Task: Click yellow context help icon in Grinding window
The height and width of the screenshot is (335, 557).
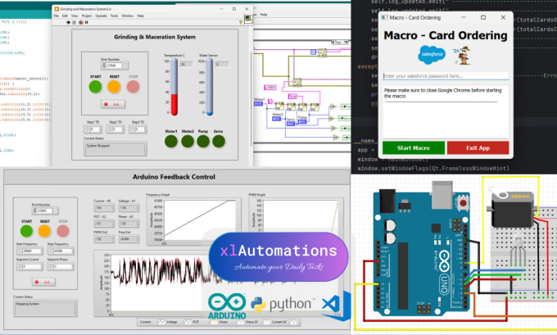Action: click(241, 22)
